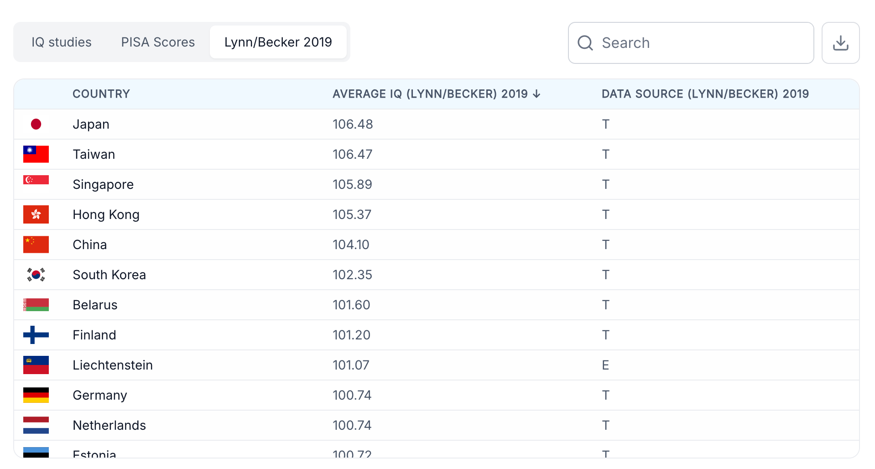
Task: Click the Netherlands country name
Action: coord(109,425)
